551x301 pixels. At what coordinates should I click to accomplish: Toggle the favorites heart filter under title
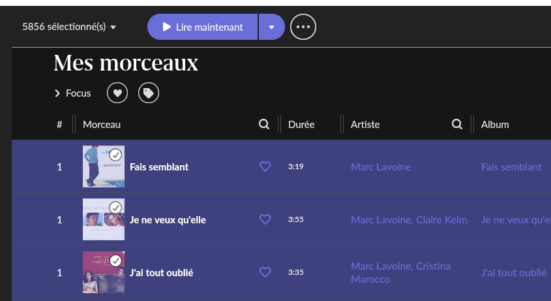(x=117, y=93)
